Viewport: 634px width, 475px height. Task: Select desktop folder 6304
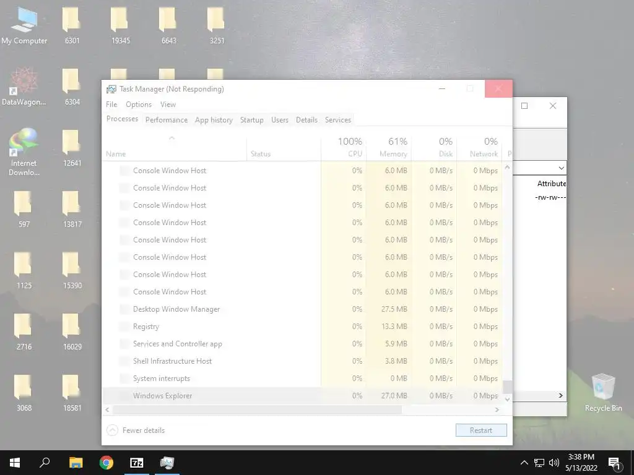[72, 87]
